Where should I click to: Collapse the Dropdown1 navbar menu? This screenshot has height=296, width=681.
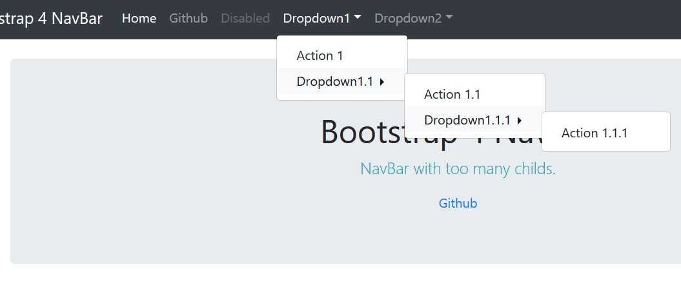click(316, 18)
